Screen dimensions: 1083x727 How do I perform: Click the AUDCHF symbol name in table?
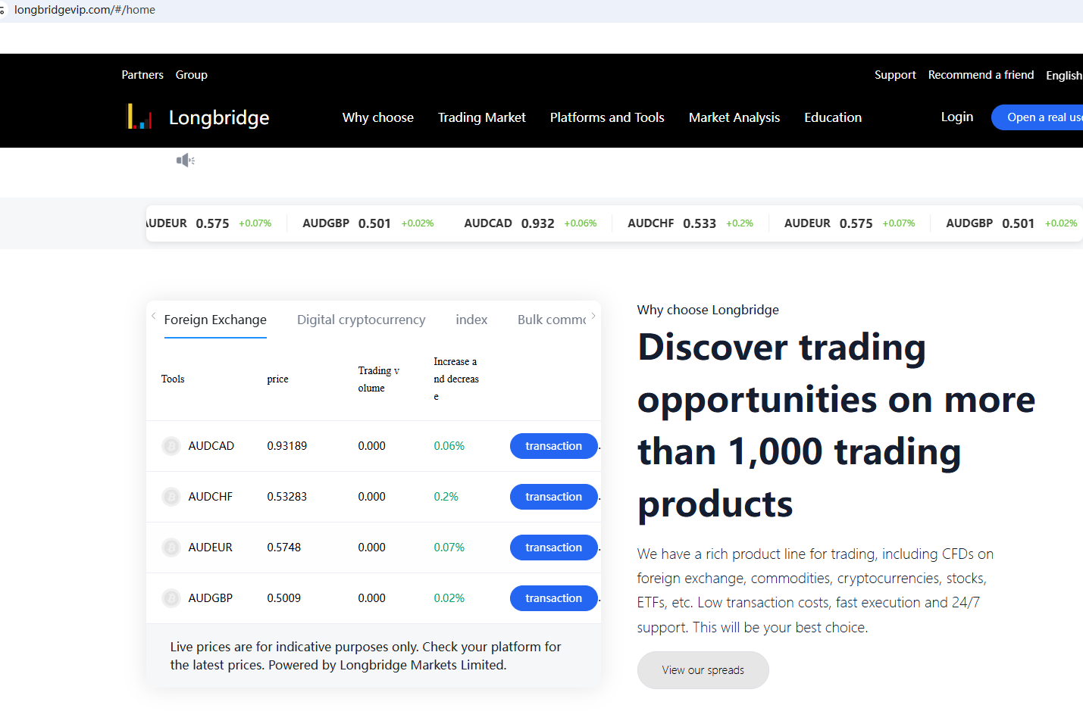click(211, 497)
